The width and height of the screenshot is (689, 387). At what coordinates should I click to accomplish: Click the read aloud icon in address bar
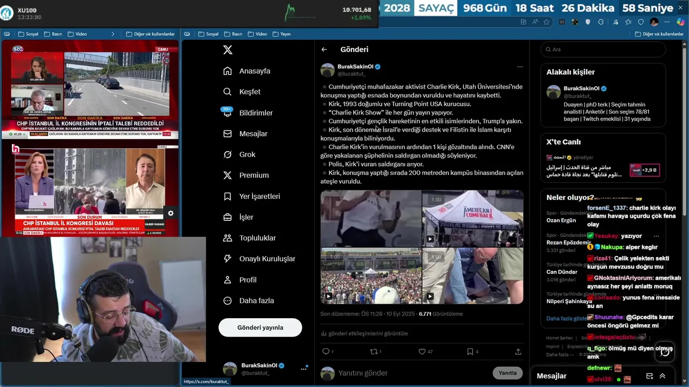(535, 22)
